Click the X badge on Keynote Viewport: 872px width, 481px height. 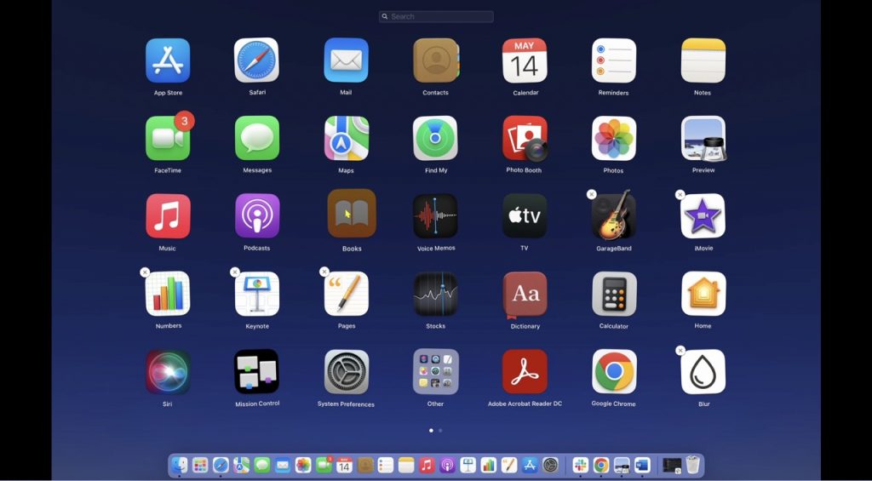pyautogui.click(x=235, y=272)
